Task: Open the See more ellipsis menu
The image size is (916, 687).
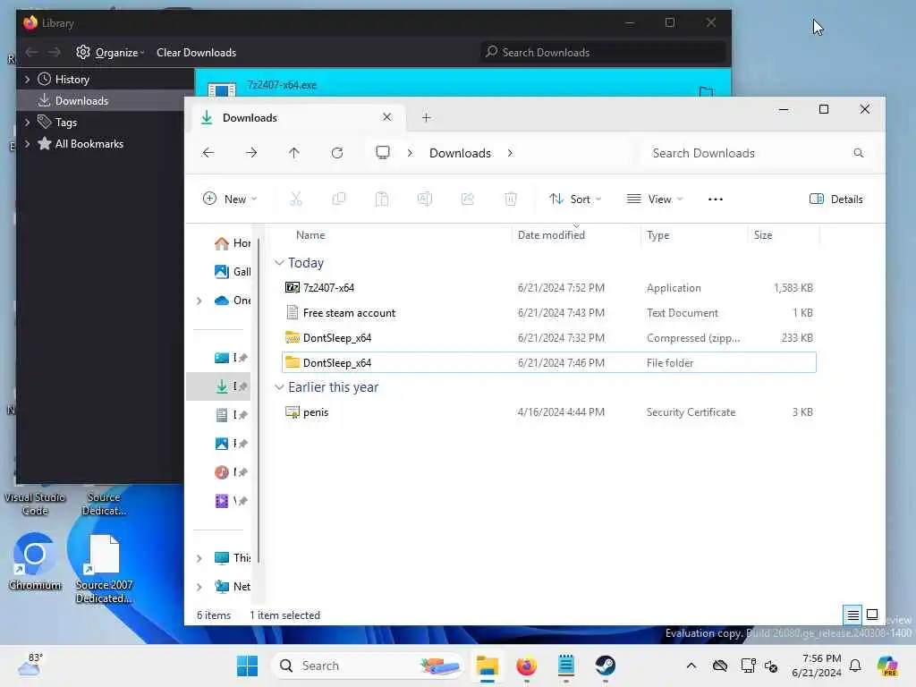Action: point(716,199)
